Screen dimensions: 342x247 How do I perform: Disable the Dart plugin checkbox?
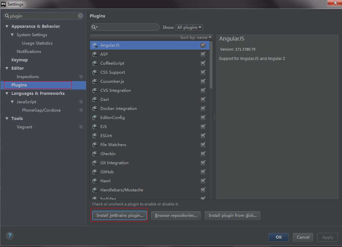click(203, 99)
